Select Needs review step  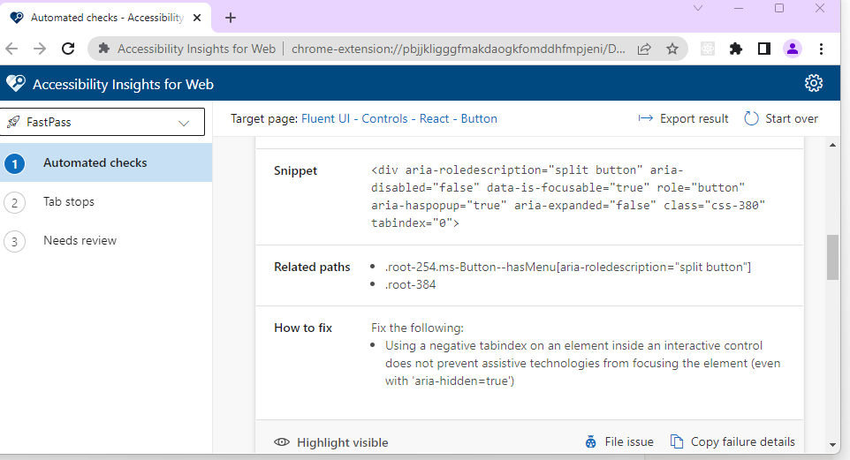106,240
